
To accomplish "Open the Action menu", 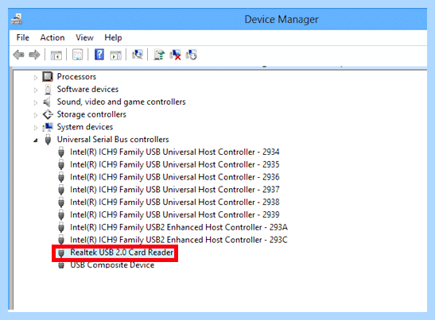I will tap(52, 37).
